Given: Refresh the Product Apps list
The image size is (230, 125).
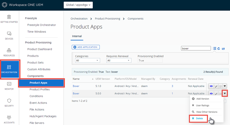Looking at the screenshot, I should pos(219,48).
